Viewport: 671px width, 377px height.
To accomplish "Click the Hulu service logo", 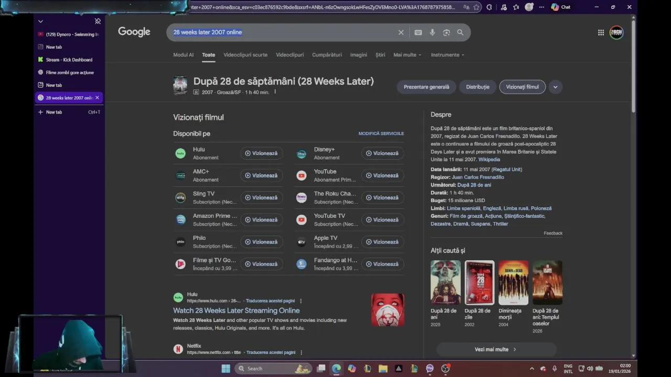I will tap(180, 153).
